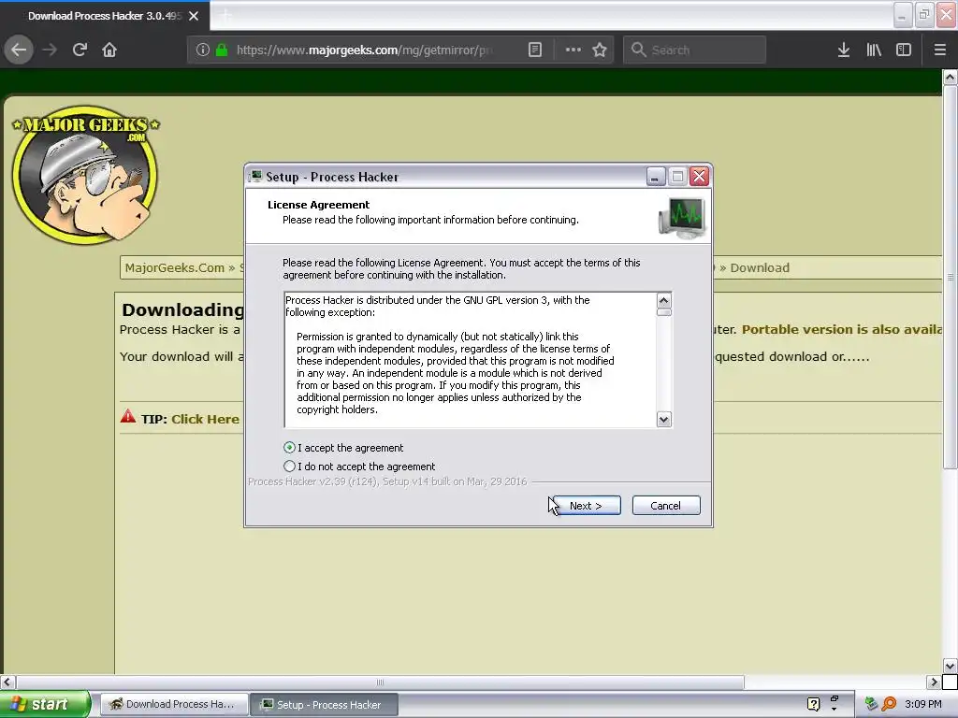958x718 pixels.
Task: Close the Download Process Hacker tab
Action: 194,16
